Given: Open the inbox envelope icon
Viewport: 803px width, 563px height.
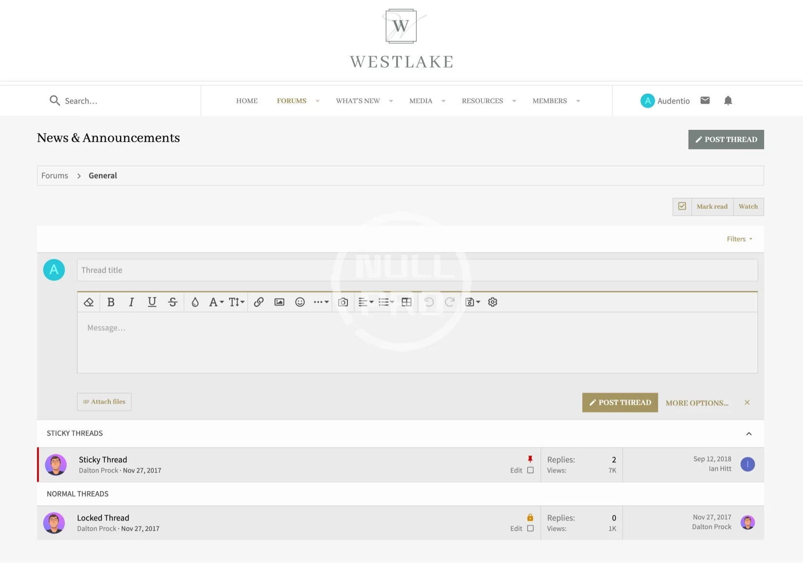Looking at the screenshot, I should coord(705,101).
